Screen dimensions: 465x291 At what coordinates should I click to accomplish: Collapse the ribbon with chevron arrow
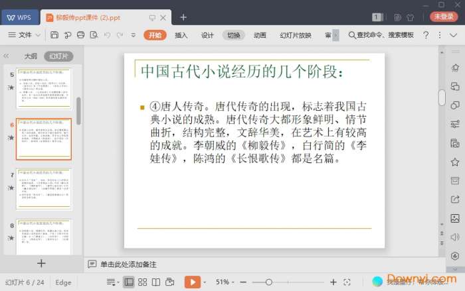point(453,35)
